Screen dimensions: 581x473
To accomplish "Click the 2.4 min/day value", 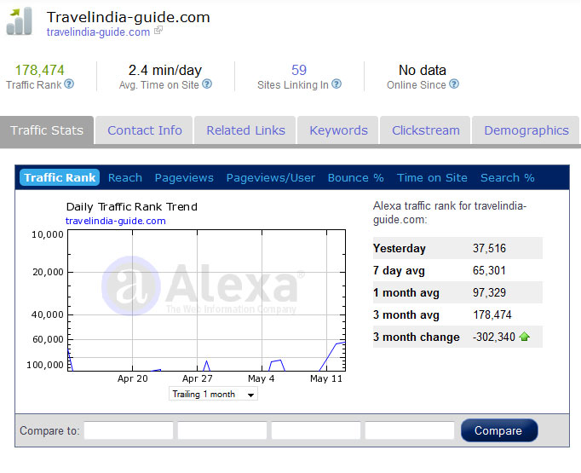I will 165,70.
